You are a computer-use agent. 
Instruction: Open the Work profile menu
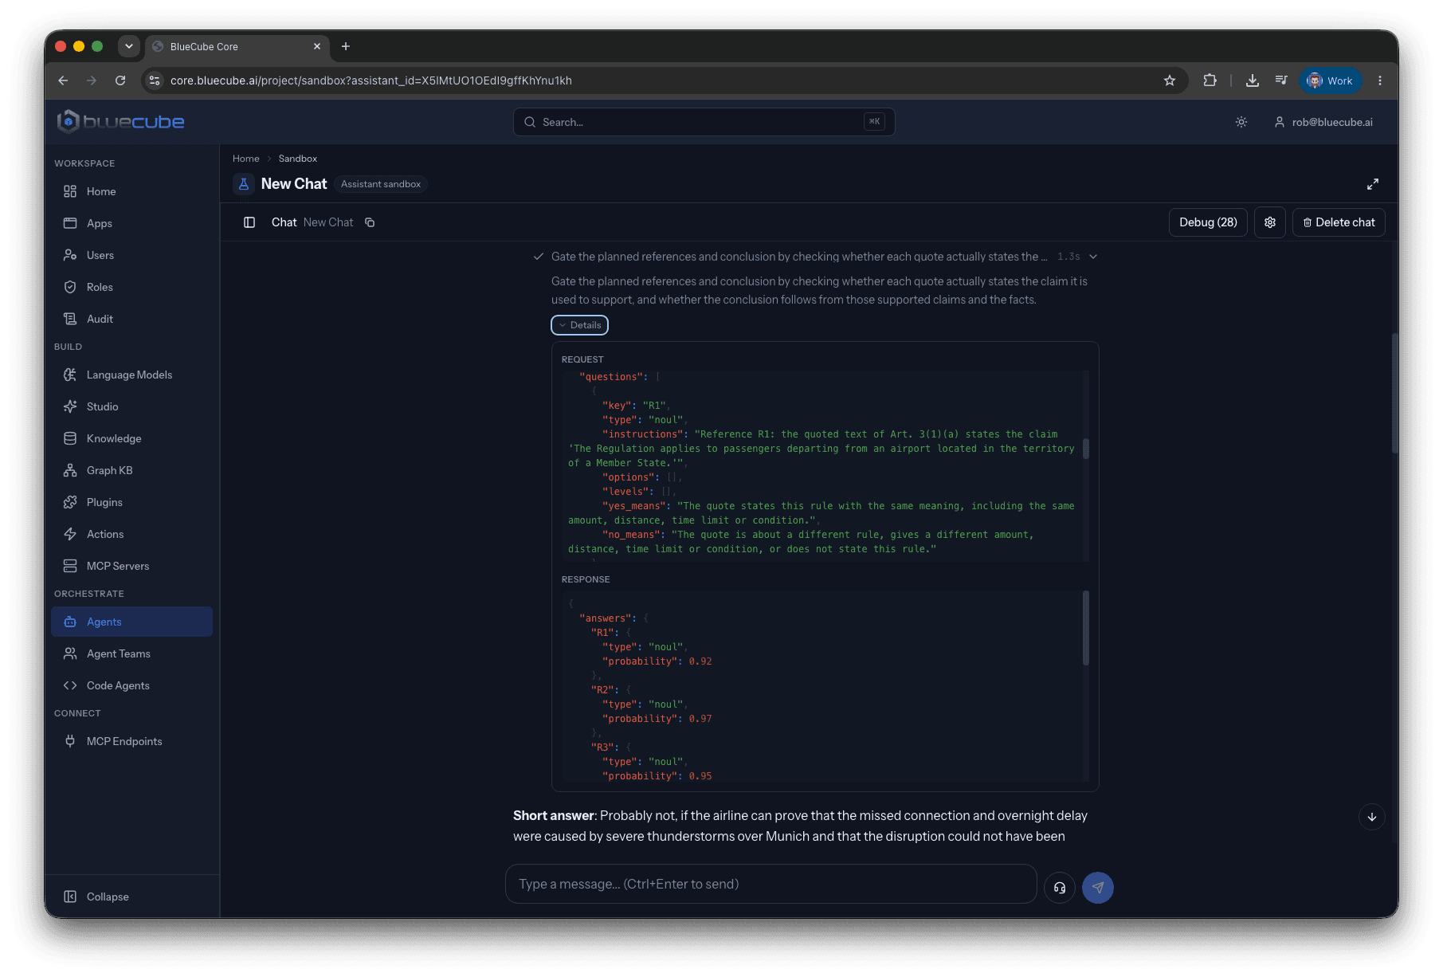coord(1331,80)
